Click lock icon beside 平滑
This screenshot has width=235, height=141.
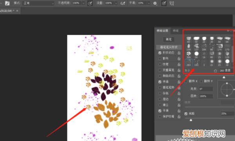(179, 111)
